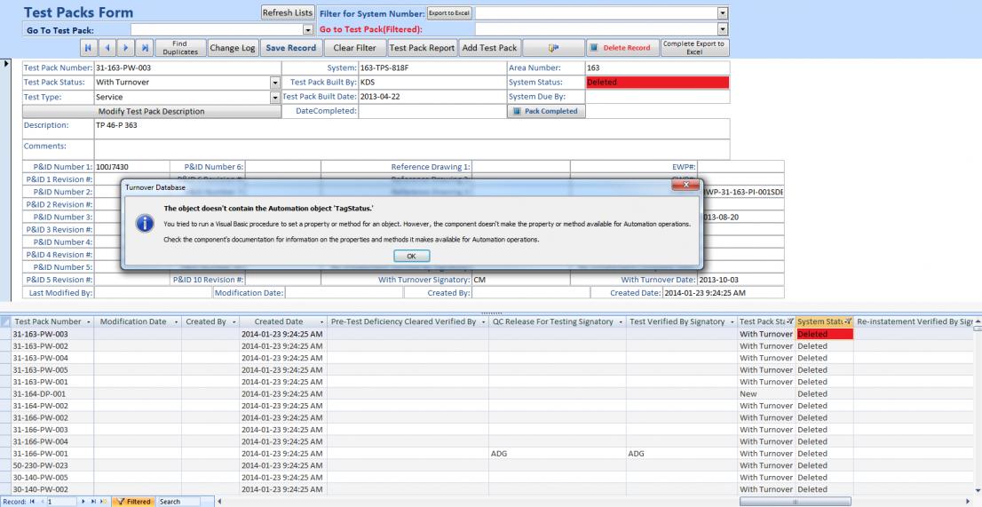982x507 pixels.
Task: Expand the Test Type dropdown
Action: [275, 98]
